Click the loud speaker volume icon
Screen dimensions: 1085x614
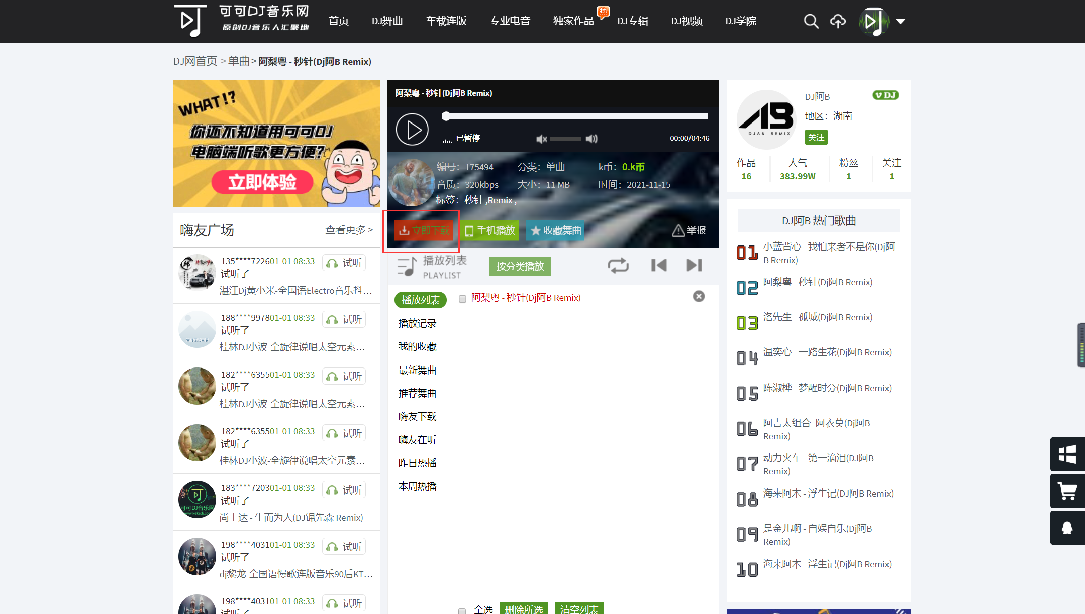(x=591, y=139)
